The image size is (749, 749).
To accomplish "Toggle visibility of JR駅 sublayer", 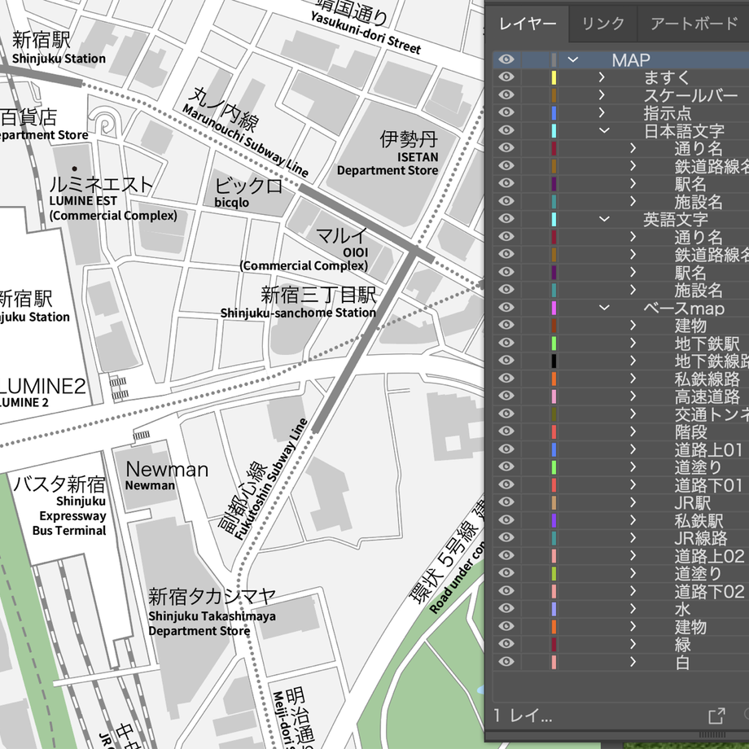I will 506,502.
